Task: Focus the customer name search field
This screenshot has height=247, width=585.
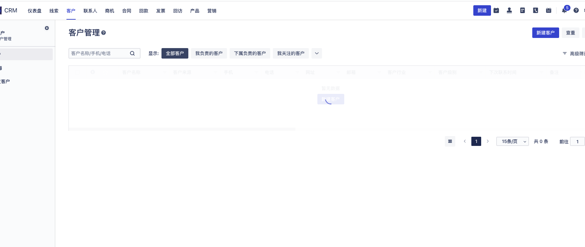Action: point(104,53)
